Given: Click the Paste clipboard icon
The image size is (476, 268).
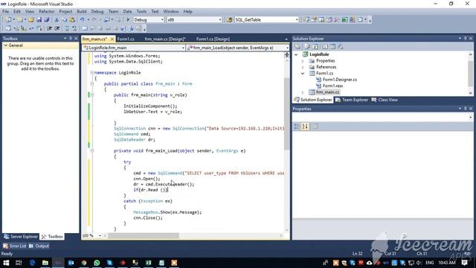Looking at the screenshot, I should [x=72, y=20].
